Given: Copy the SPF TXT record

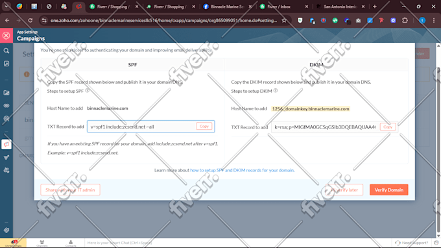Looking at the screenshot, I should click(204, 127).
